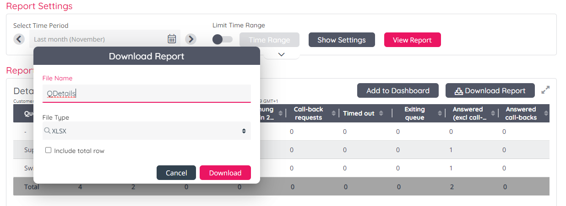Open Show Settings
The image size is (566, 206).
pyautogui.click(x=342, y=40)
